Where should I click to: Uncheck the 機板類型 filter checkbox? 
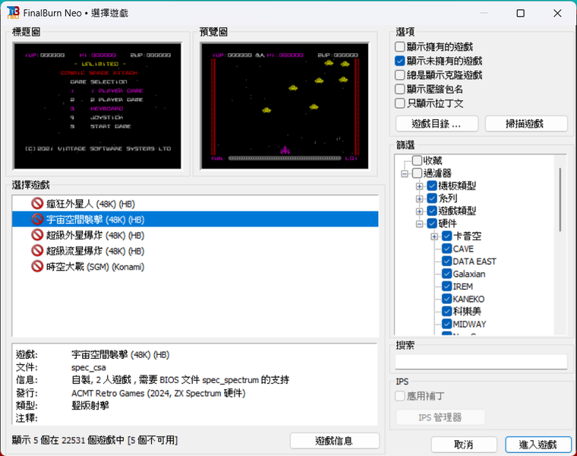coord(432,185)
